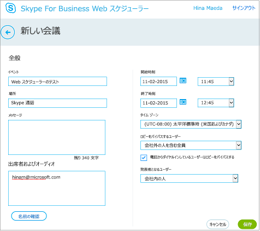Open the end date calendar picker
The image size is (260, 231).
coord(183,102)
